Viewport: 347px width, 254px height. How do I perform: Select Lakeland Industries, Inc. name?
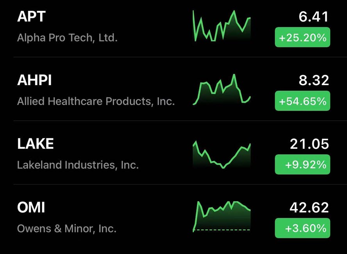78,165
